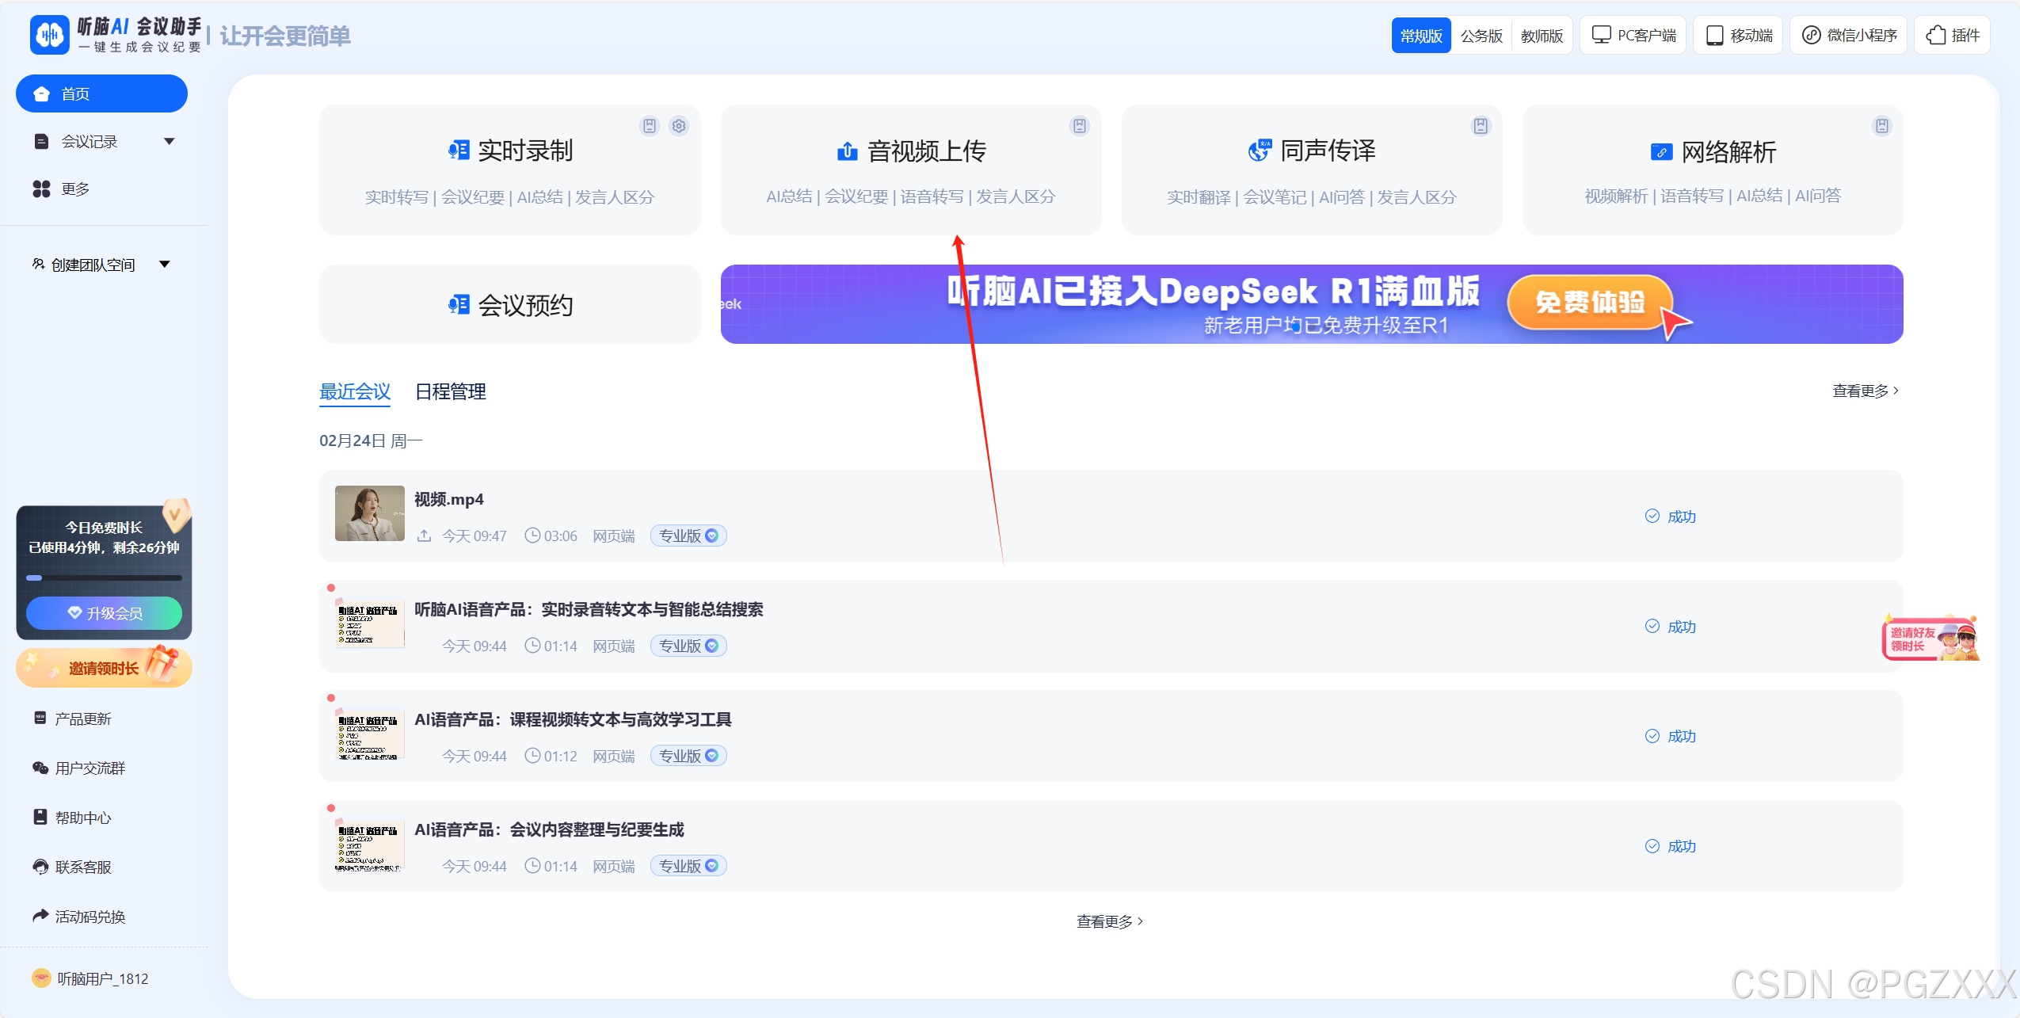Expand 创建团队空间 dropdown arrow
Screen dimensions: 2020x1018
pyautogui.click(x=165, y=264)
